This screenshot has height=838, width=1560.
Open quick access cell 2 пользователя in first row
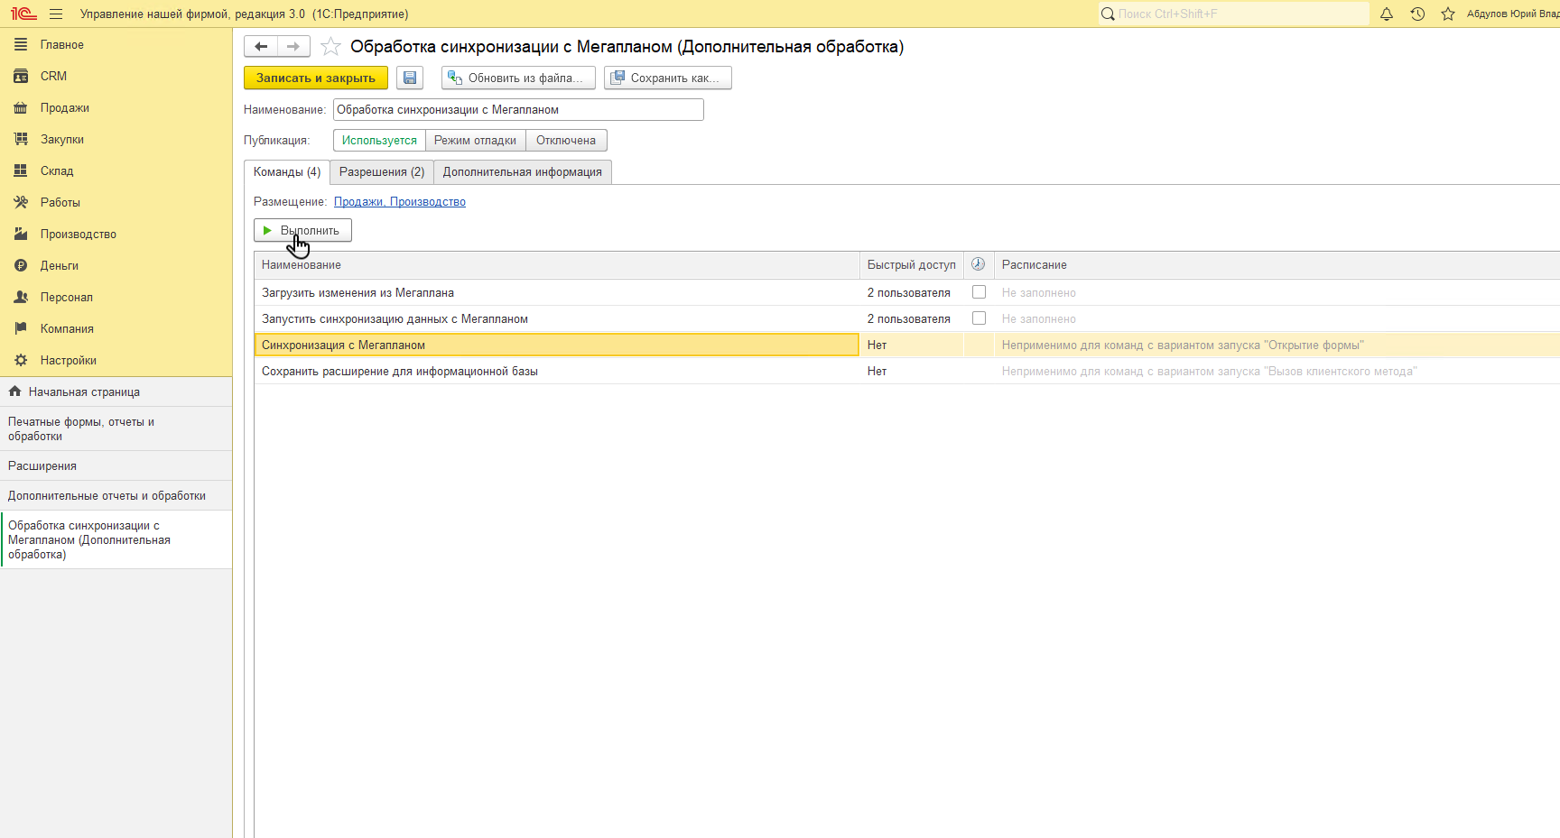point(911,292)
